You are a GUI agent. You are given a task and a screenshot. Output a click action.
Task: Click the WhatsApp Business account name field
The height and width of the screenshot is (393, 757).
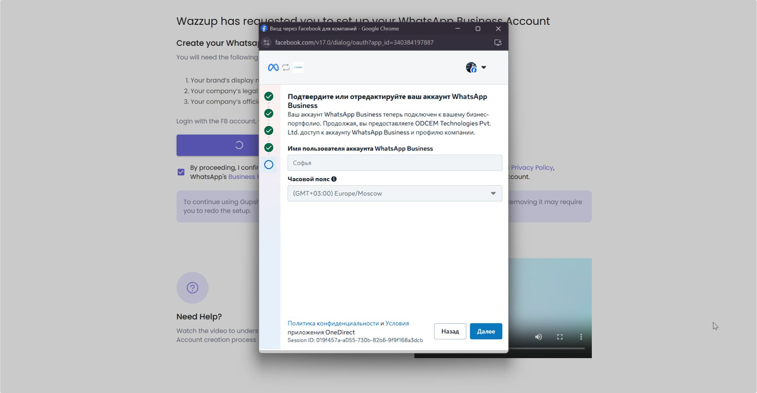(x=395, y=163)
